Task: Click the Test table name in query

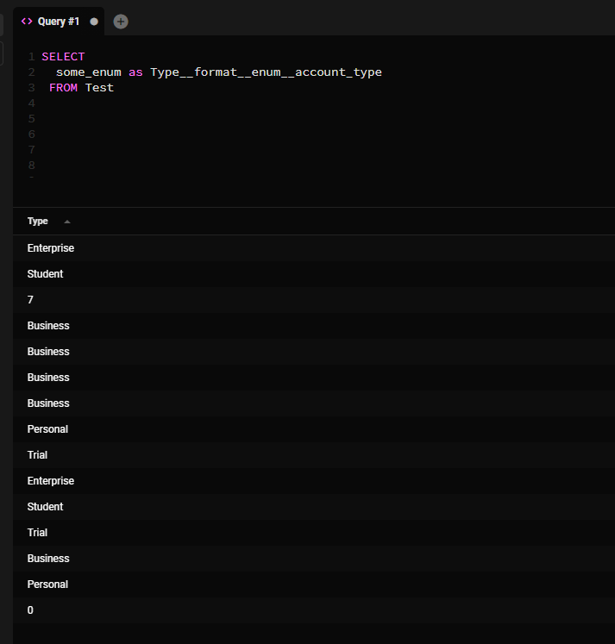Action: click(99, 88)
